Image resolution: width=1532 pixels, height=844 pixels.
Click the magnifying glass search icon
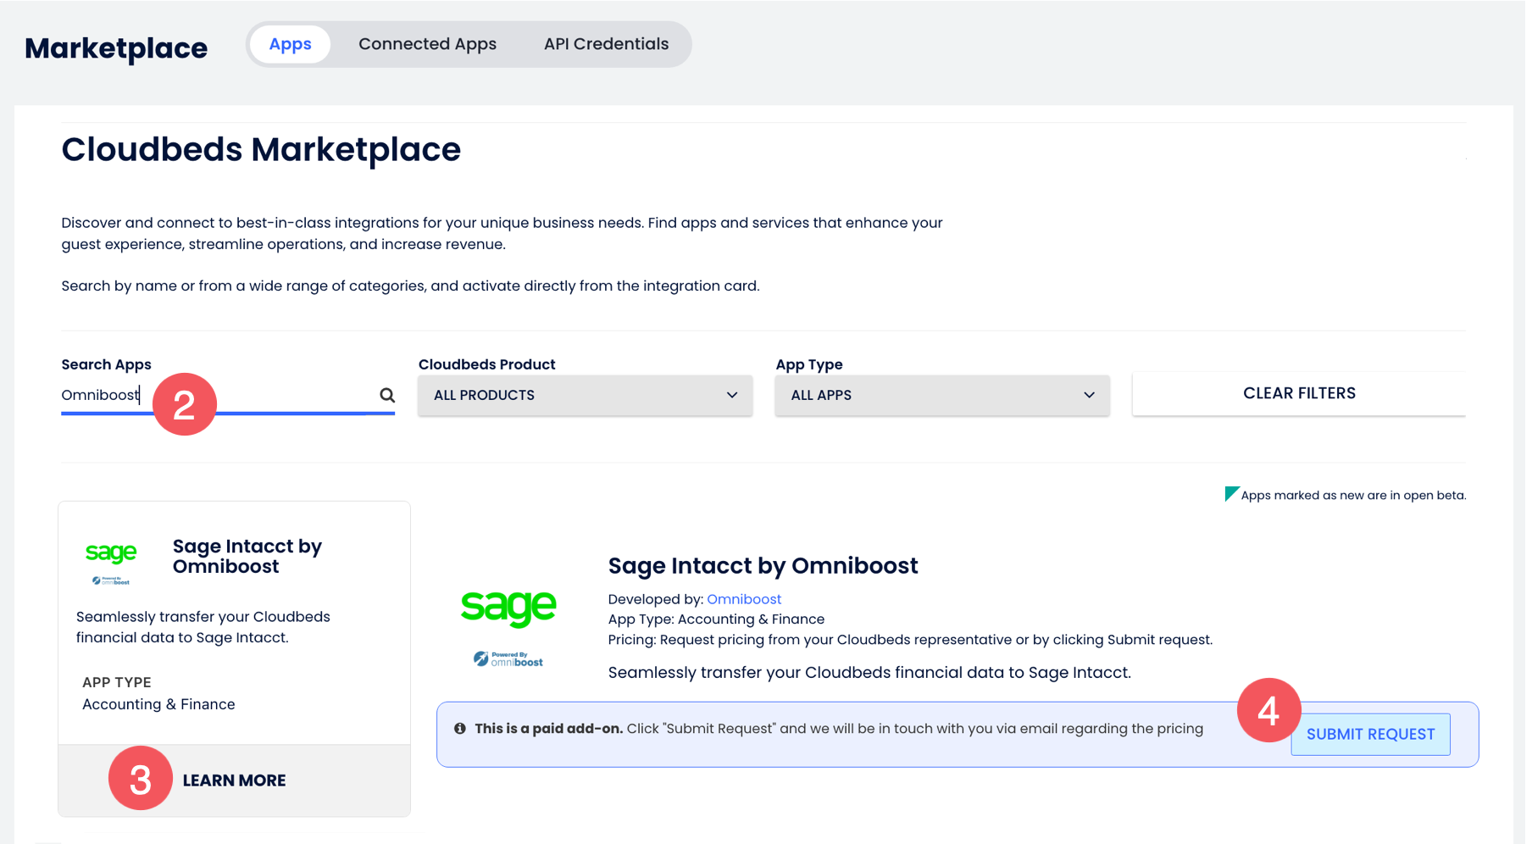point(387,395)
